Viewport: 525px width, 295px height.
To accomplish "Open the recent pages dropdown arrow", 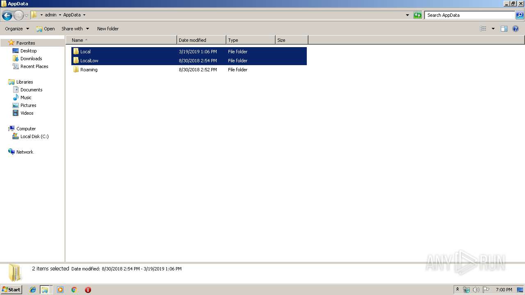I will (26, 16).
